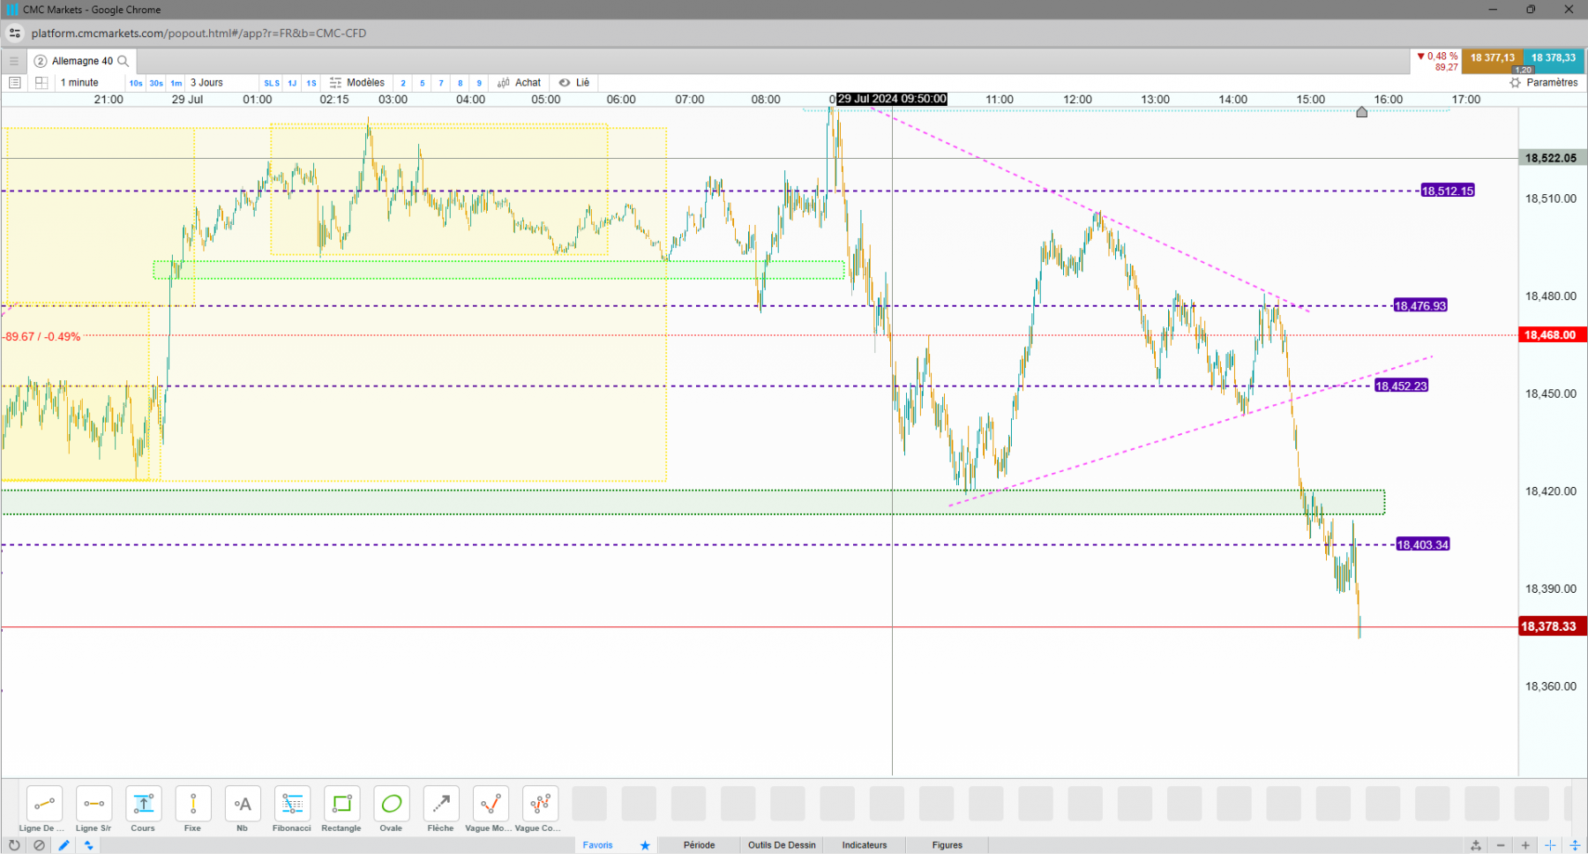Click the teal buy price 18 378,33
This screenshot has width=1588, height=854.
coord(1554,62)
